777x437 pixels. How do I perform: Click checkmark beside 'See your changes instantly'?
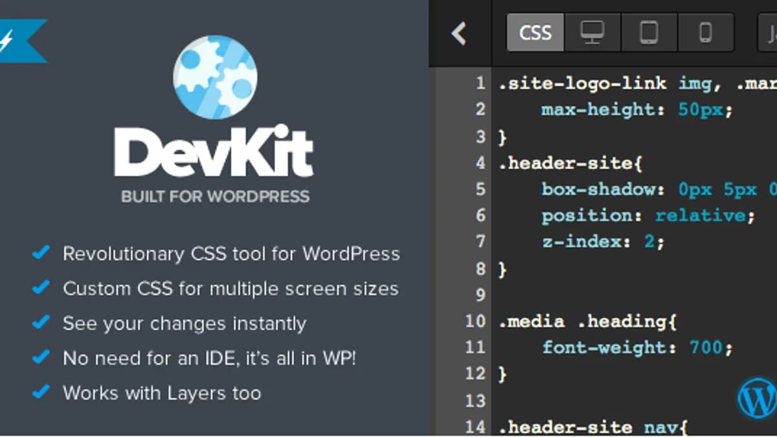(x=41, y=322)
